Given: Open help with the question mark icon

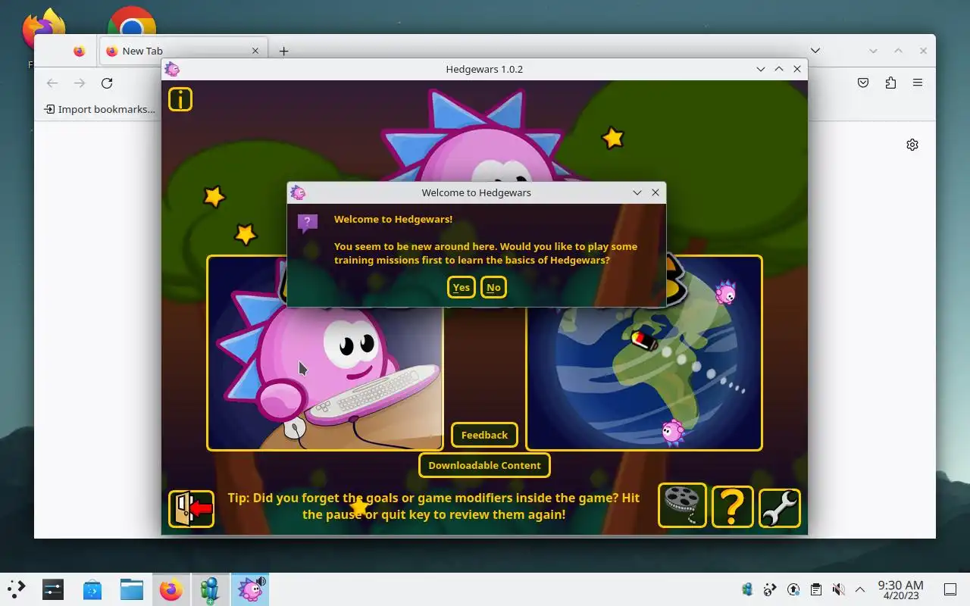Looking at the screenshot, I should [x=733, y=507].
